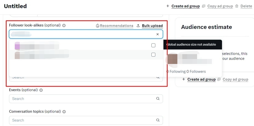Check the second account result checkbox
The height and width of the screenshot is (126, 254).
coord(153,55)
